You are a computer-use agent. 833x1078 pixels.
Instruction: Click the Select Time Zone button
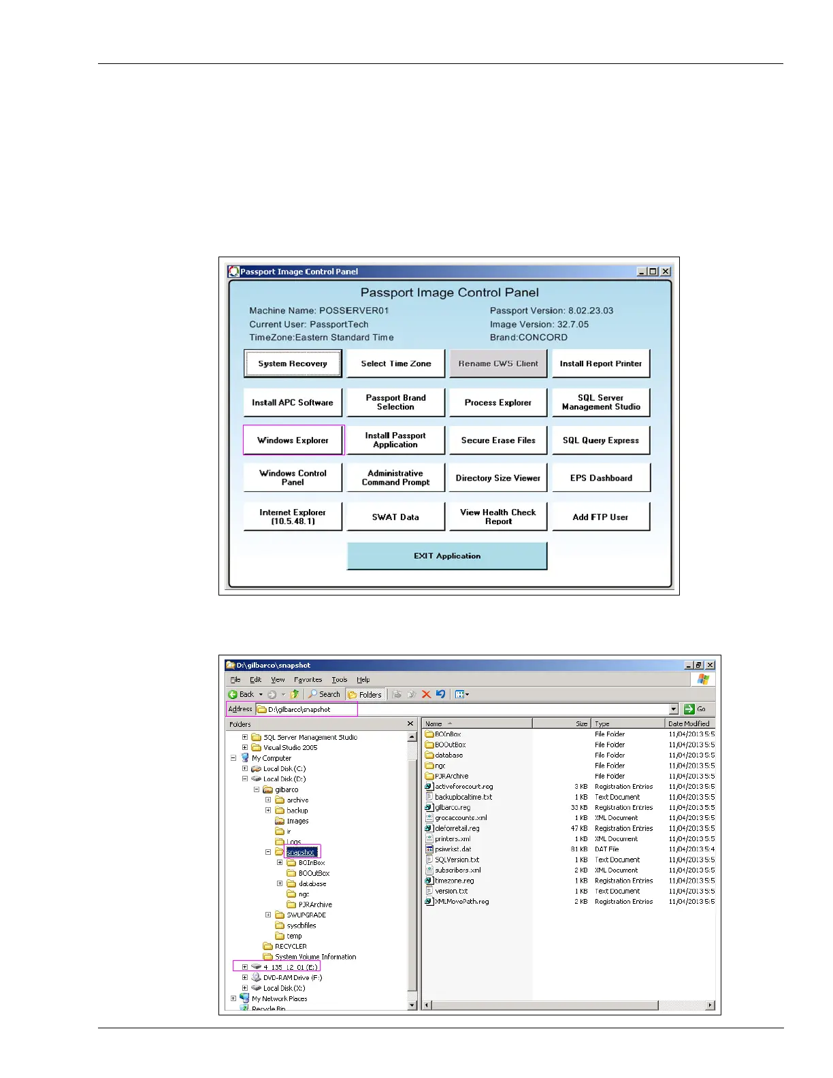[x=396, y=363]
